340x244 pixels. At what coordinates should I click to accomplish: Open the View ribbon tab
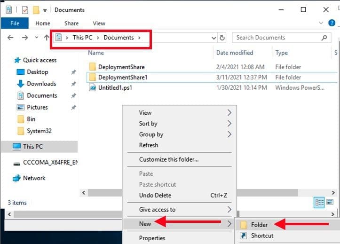(x=99, y=23)
